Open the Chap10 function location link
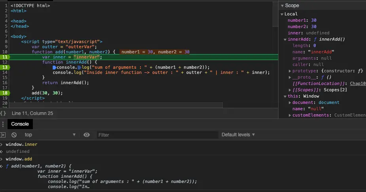The image size is (366, 192). coord(358,83)
